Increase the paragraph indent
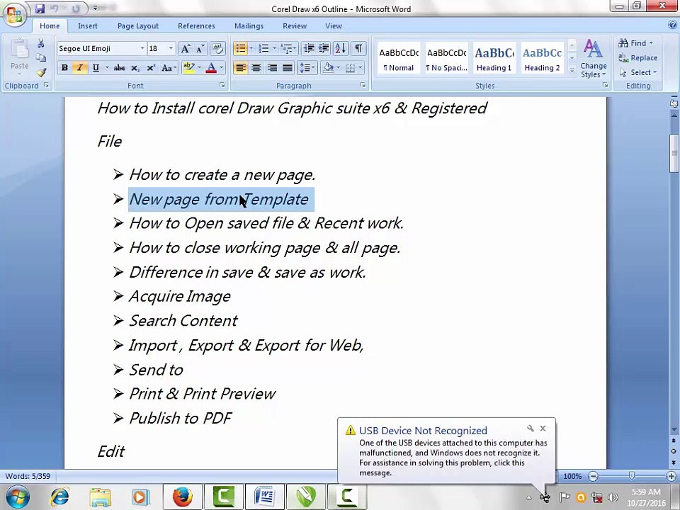Viewport: 680px width, 510px height. [x=324, y=48]
